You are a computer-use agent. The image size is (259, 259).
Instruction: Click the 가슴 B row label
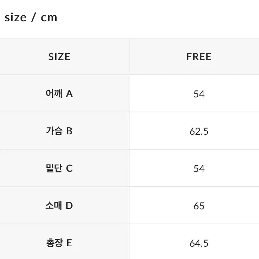(x=59, y=131)
